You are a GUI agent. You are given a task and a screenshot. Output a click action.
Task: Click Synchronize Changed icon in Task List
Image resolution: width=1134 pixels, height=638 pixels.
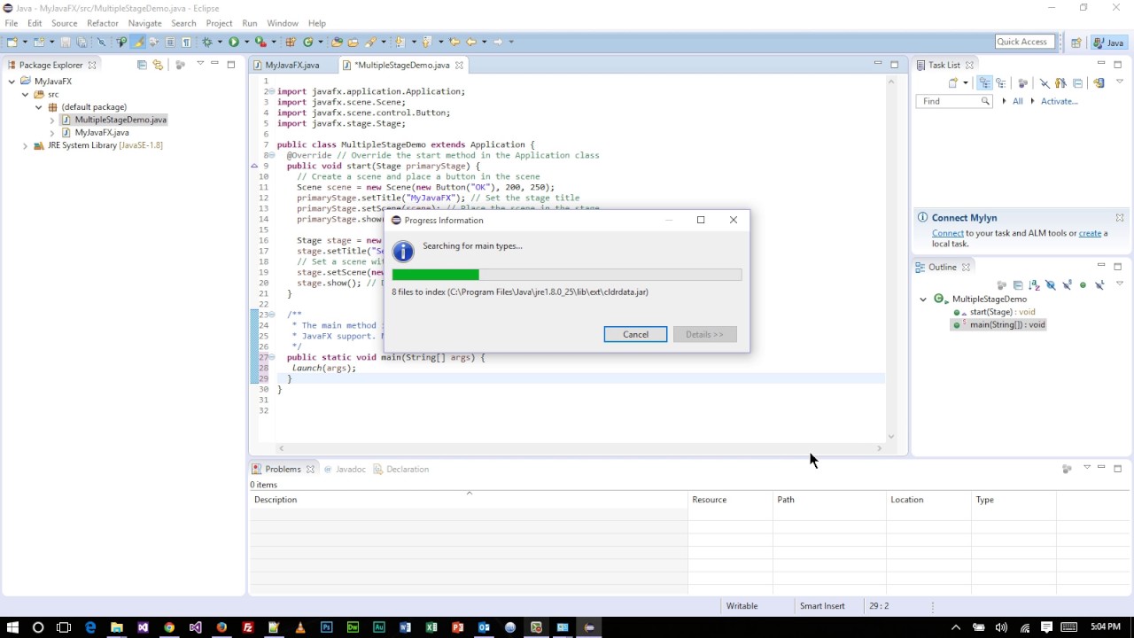coord(1099,82)
